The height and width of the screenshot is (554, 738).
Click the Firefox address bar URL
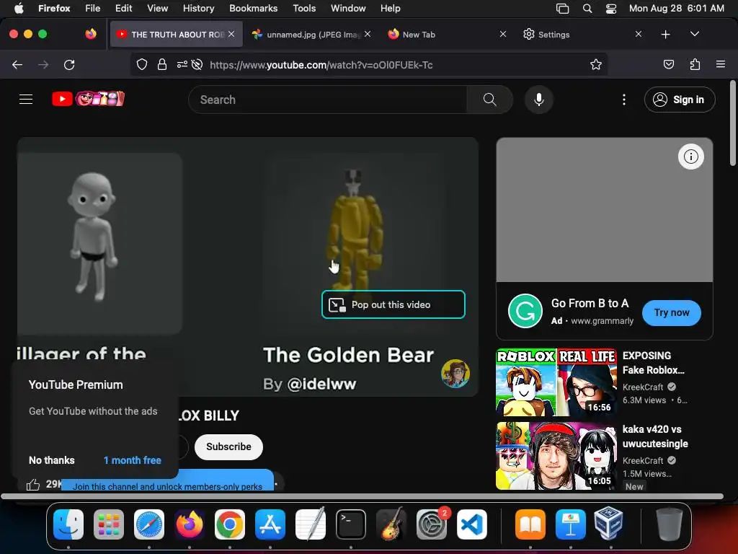(x=321, y=65)
